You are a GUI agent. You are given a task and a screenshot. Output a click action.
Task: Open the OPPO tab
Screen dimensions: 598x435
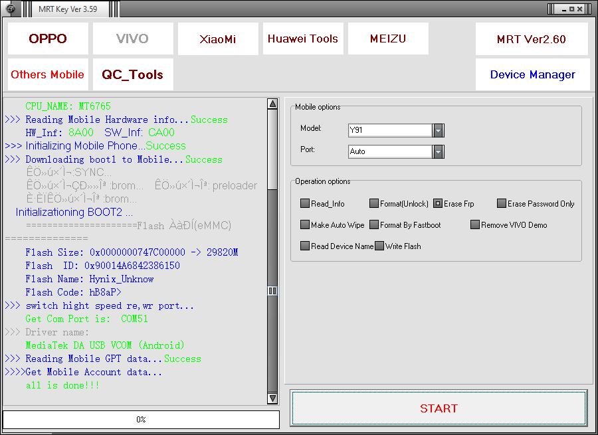pos(48,39)
